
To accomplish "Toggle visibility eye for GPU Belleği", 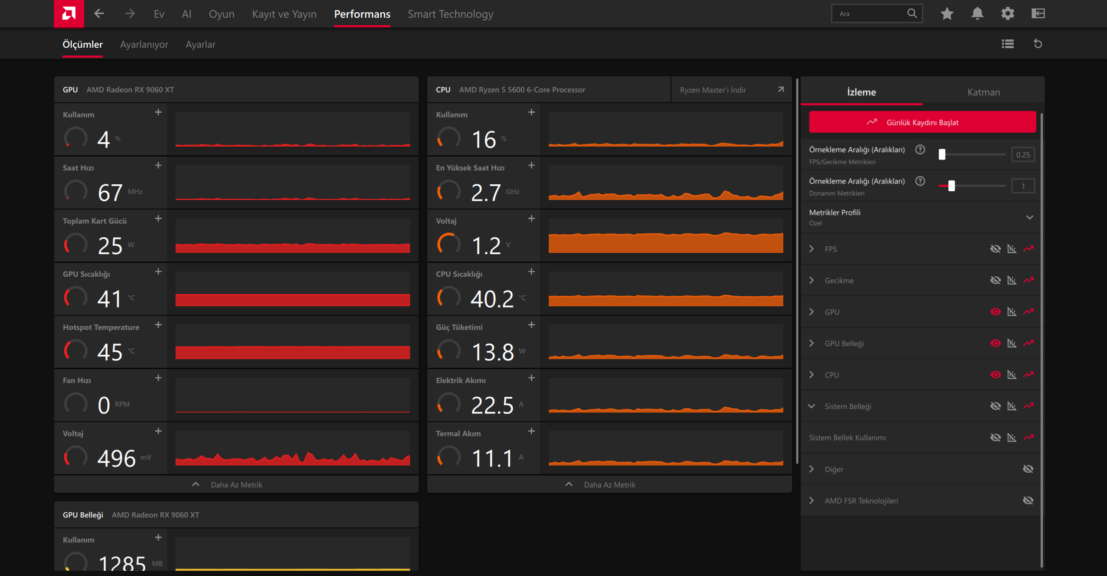I will coord(996,344).
